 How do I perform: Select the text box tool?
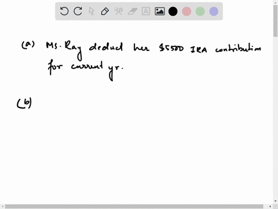click(x=146, y=11)
